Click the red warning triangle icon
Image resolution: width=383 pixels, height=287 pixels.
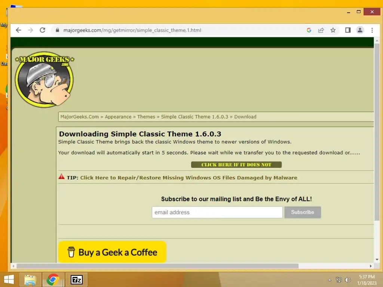click(x=62, y=176)
